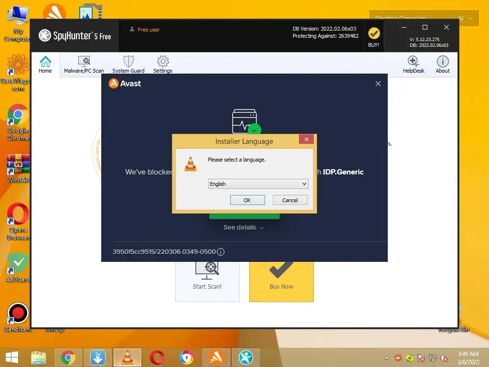This screenshot has height=367, width=489.
Task: Open File Explorer from taskbar
Action: point(39,357)
